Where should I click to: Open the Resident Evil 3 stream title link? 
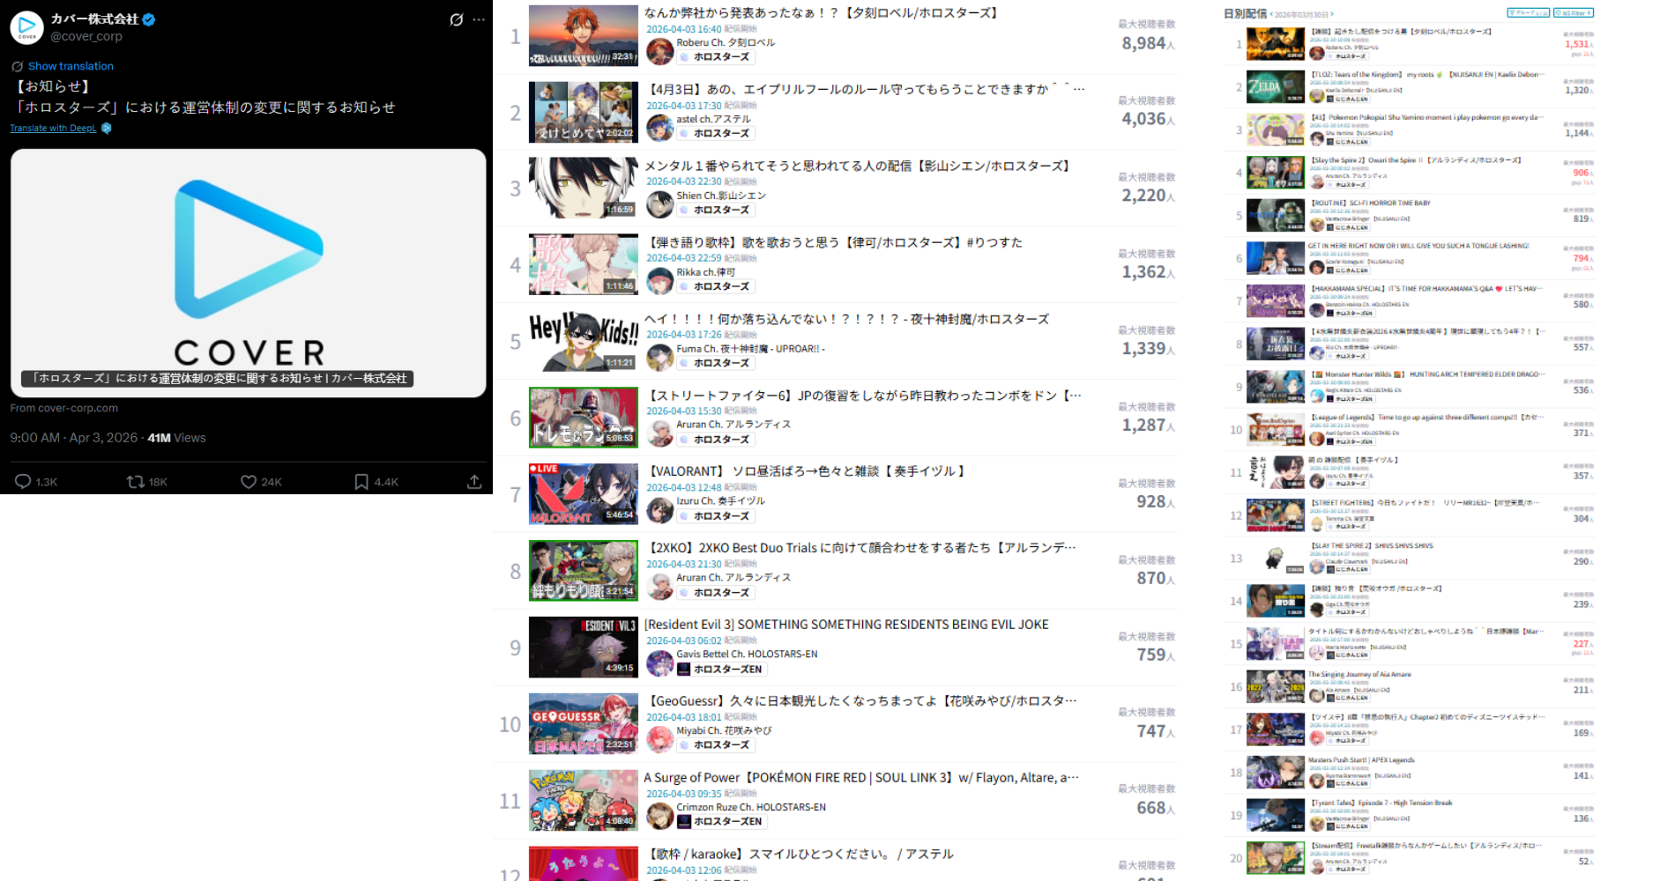pos(846,625)
